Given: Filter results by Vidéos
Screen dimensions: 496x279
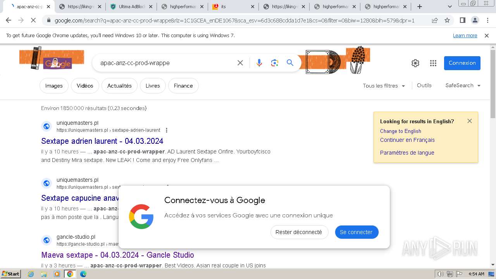Looking at the screenshot, I should pos(85,86).
